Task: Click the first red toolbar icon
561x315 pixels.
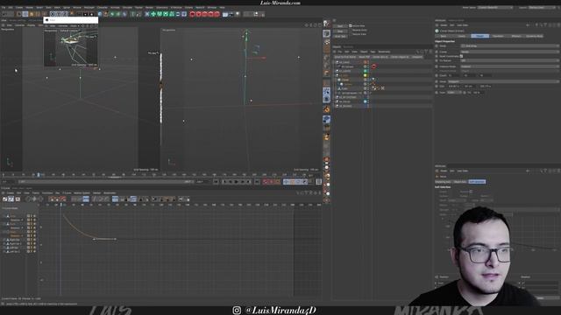Action: (x=192, y=14)
